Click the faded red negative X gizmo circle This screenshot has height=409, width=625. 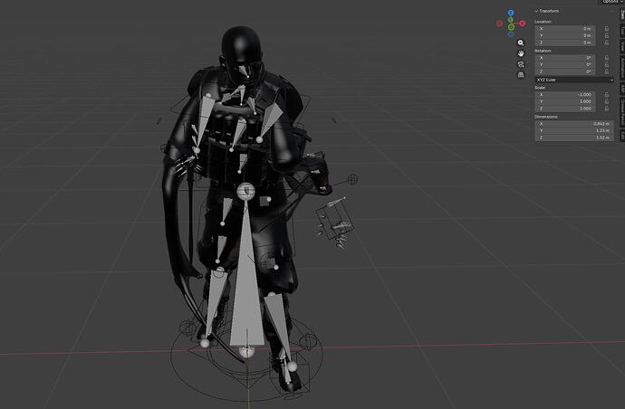pos(499,24)
